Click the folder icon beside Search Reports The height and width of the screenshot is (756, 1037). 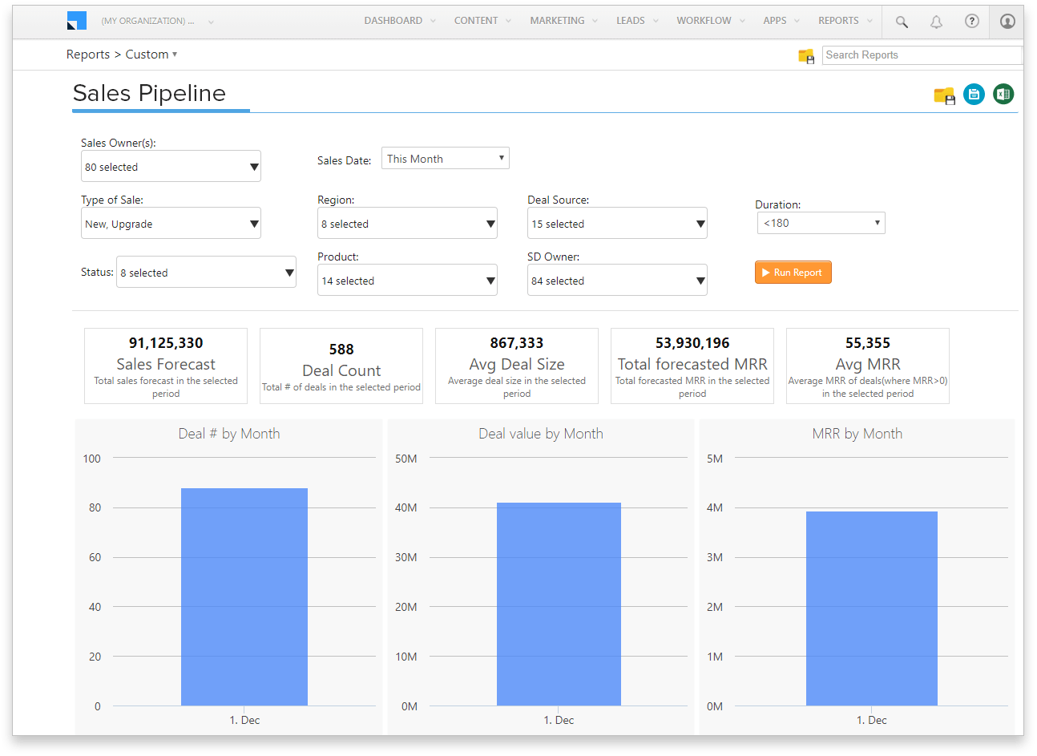tap(806, 55)
